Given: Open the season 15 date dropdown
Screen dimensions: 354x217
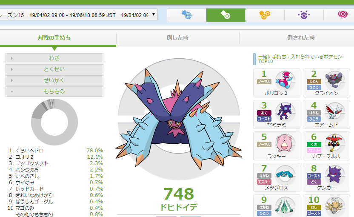Looking at the screenshot, I should tap(79, 15).
